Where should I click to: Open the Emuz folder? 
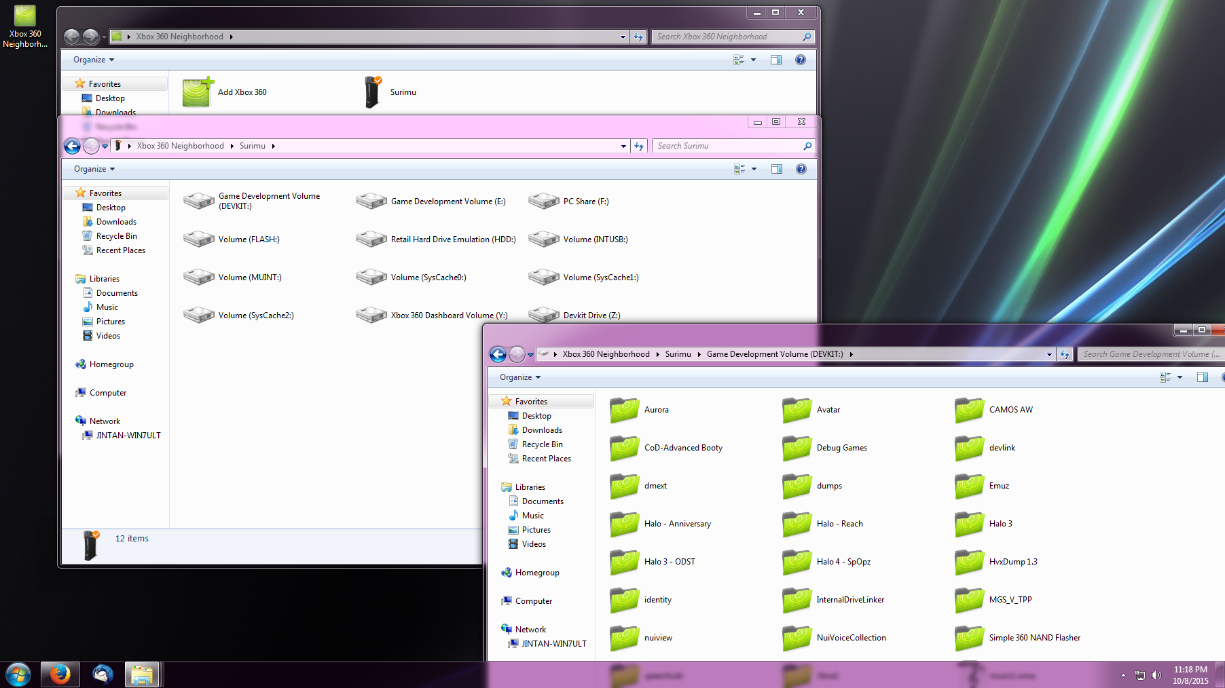point(982,486)
